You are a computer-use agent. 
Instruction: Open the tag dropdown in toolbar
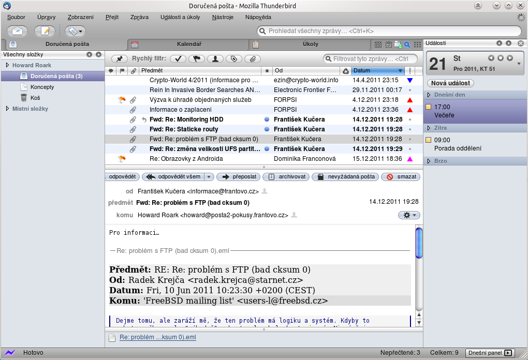coord(75,31)
